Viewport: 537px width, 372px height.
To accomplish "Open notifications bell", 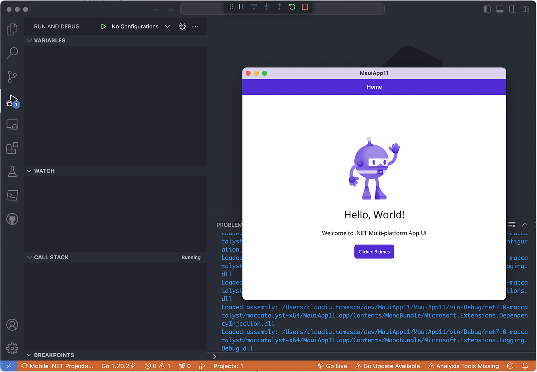I will point(525,366).
